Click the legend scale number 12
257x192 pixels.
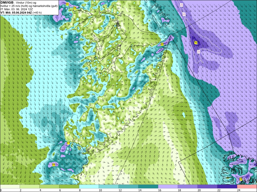coord(120,190)
